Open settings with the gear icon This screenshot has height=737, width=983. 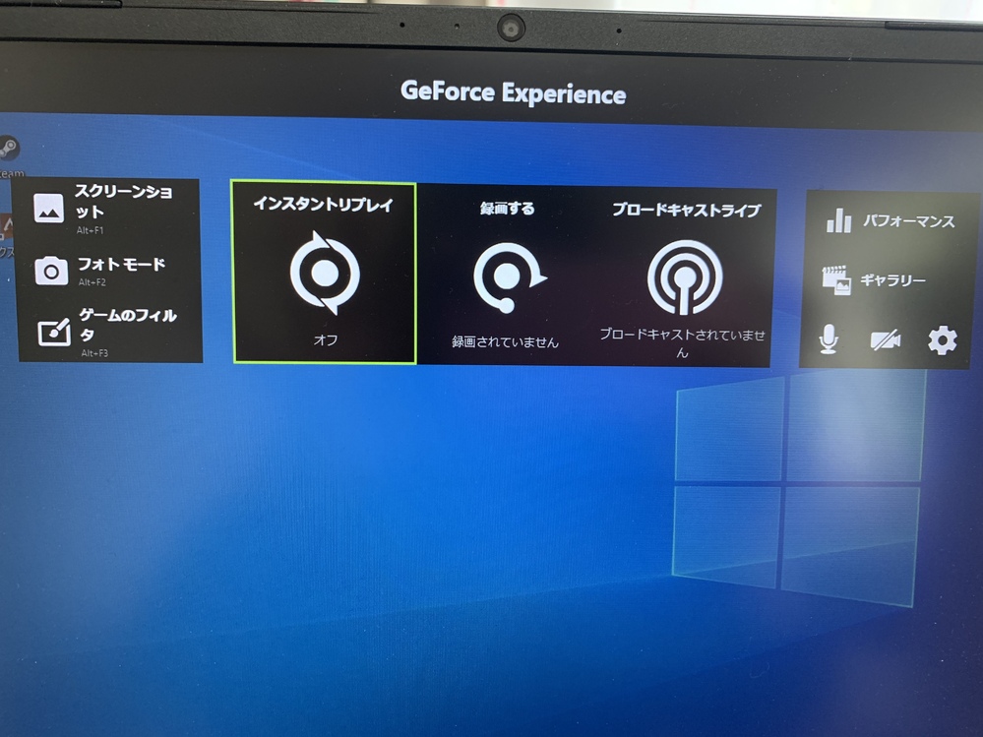942,340
